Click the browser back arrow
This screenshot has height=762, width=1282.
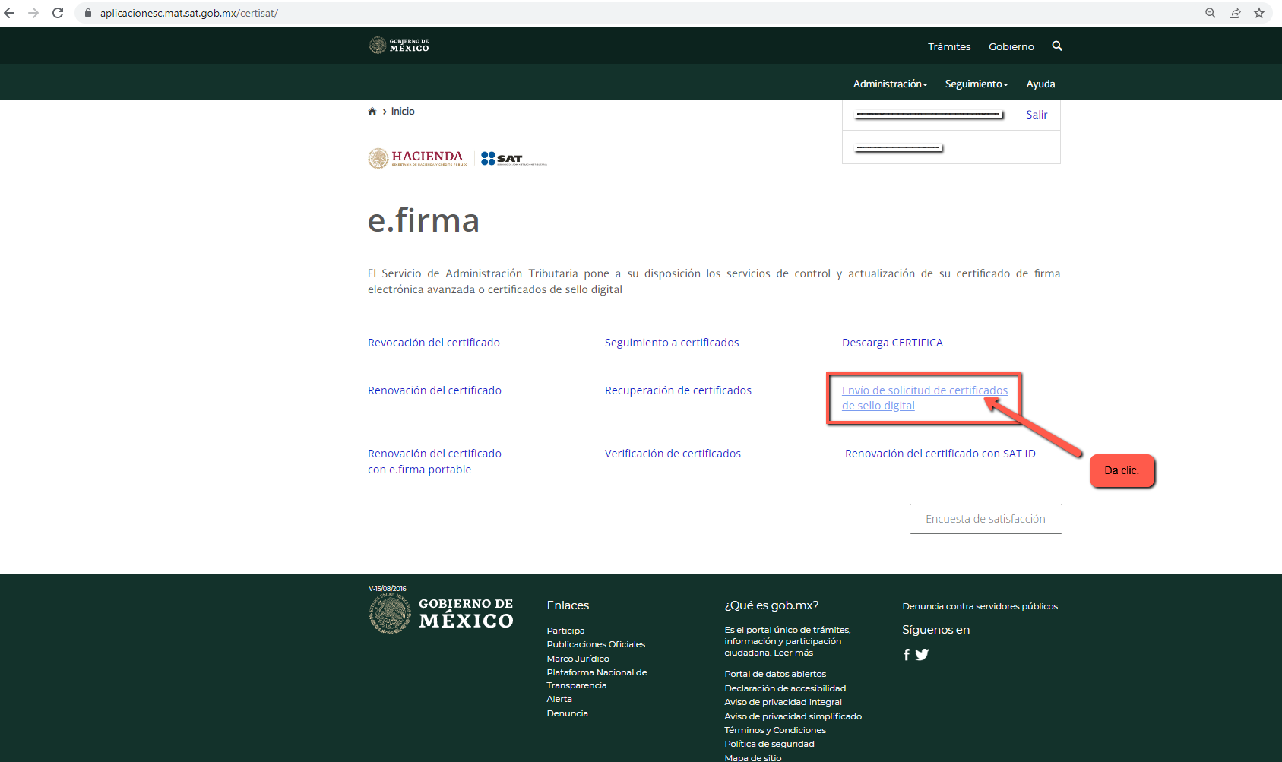pyautogui.click(x=10, y=13)
